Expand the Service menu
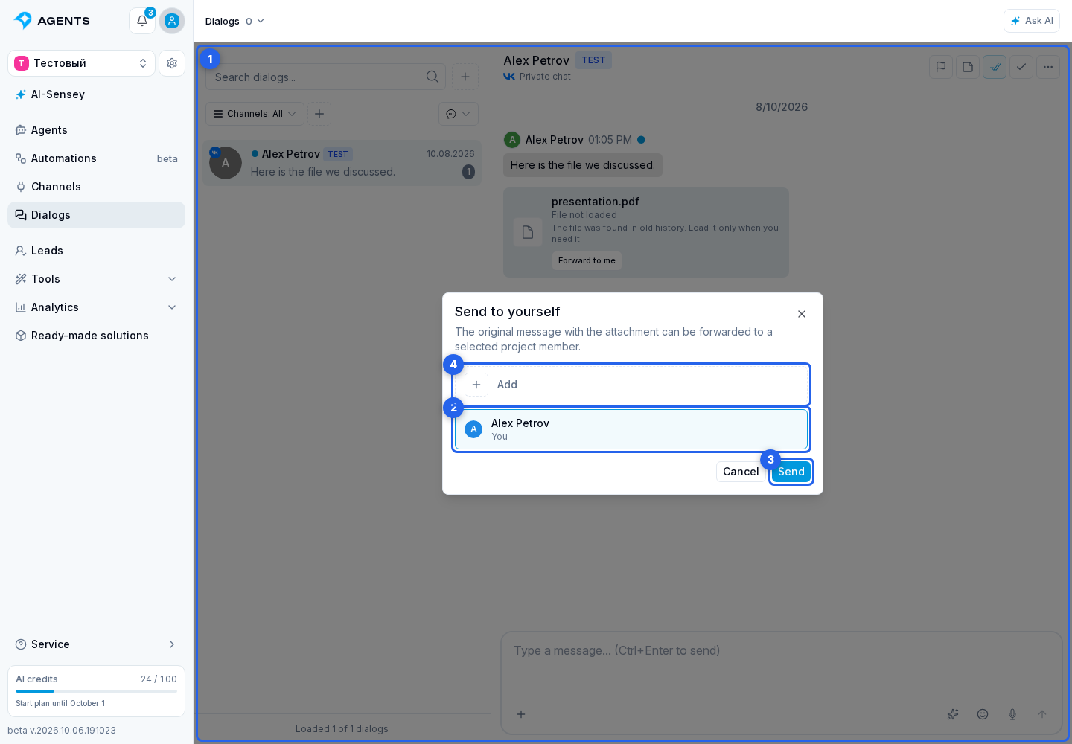Screen dimensions: 1072x744 [x=96, y=644]
